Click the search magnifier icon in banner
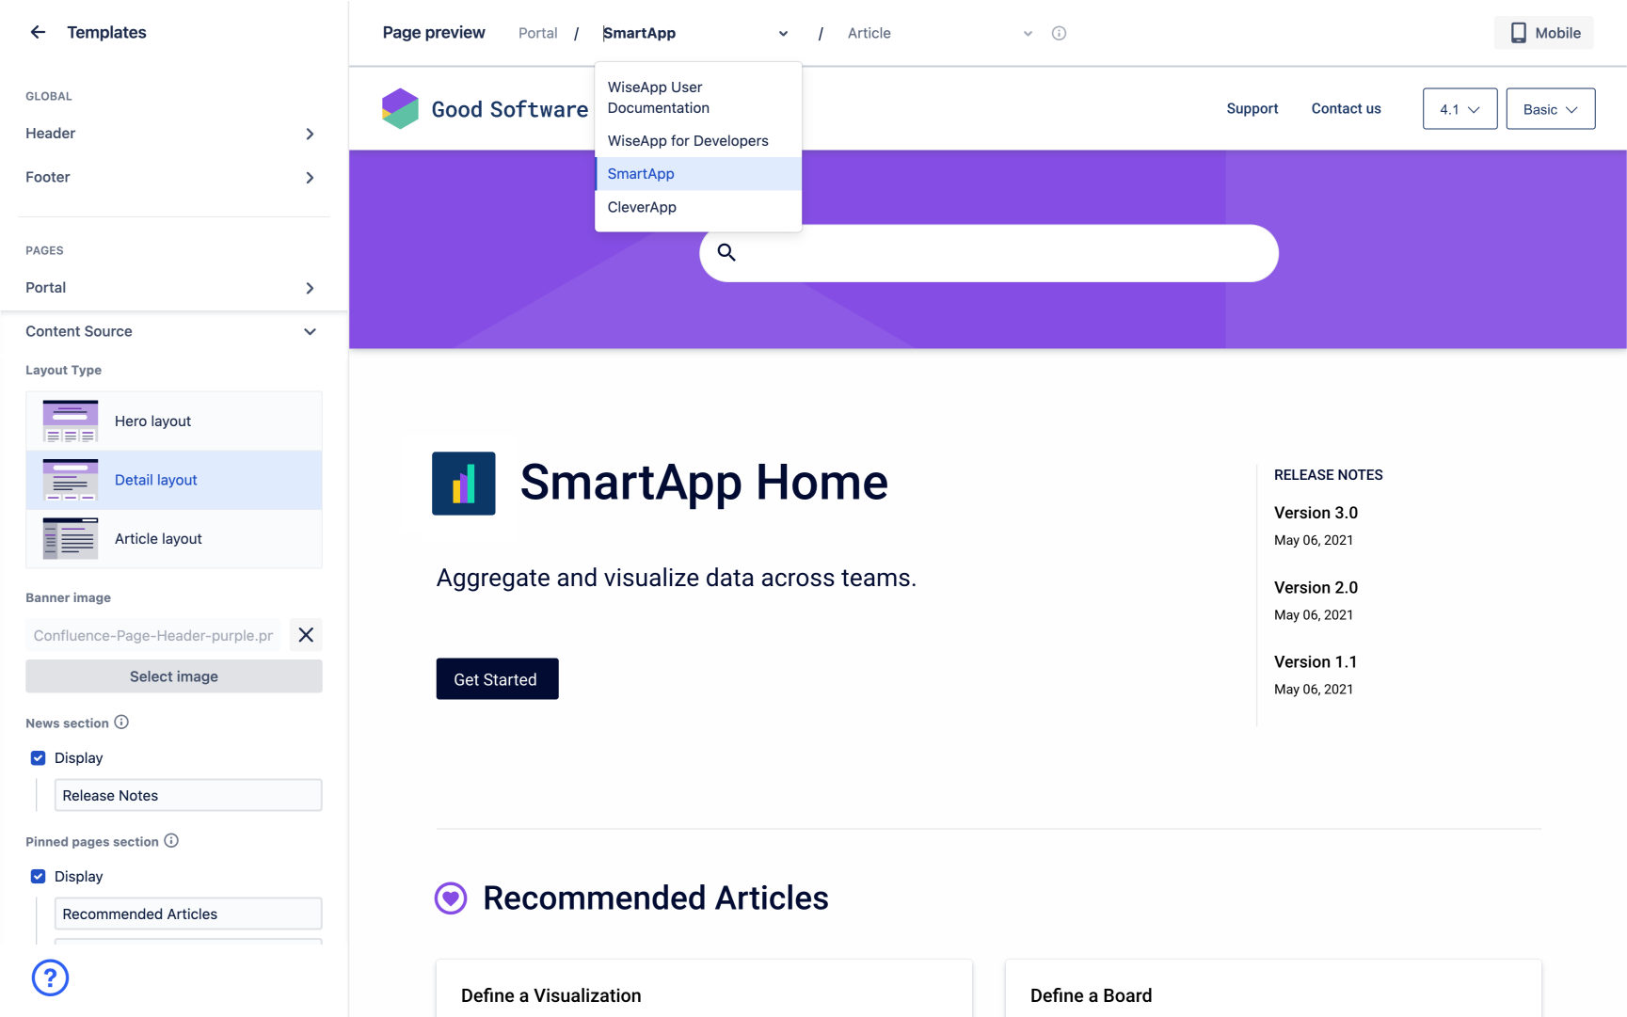 click(x=726, y=252)
